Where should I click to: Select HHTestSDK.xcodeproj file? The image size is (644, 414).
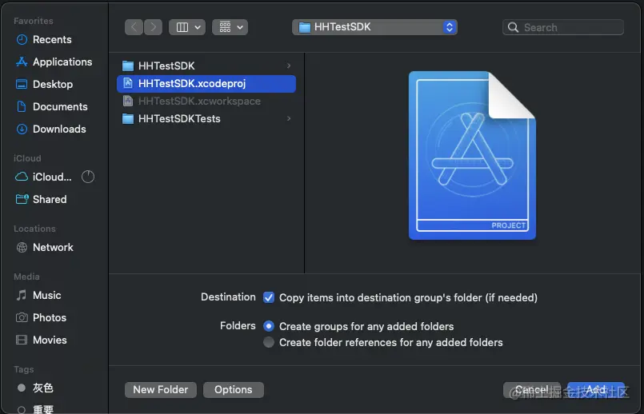tap(206, 84)
